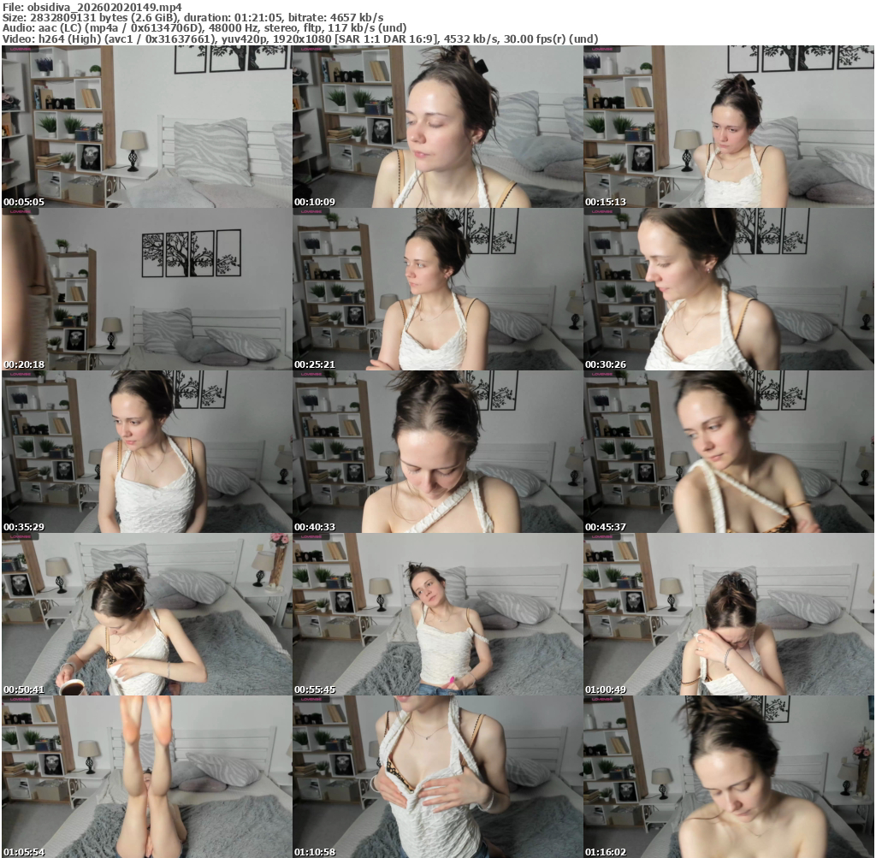
Task: Click the frame at 00:50:41
Action: point(146,614)
